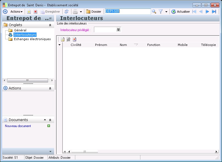Click bottom sidebar down arrow

pyautogui.click(x=50, y=152)
